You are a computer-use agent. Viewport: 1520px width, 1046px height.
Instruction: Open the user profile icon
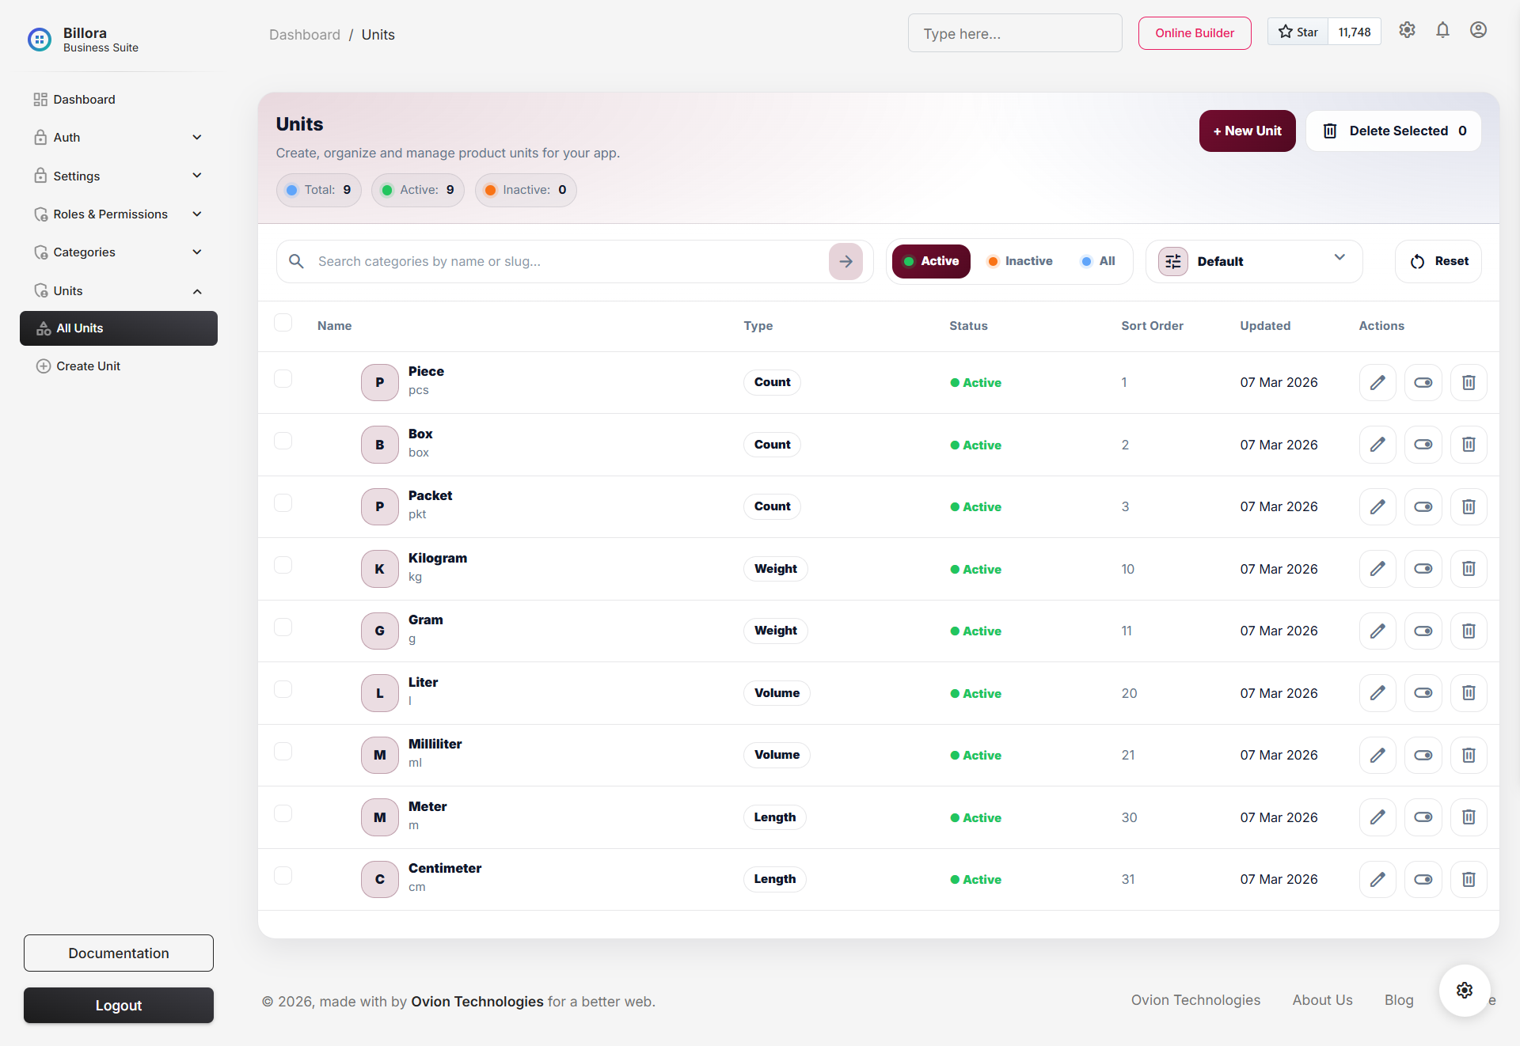1479,29
